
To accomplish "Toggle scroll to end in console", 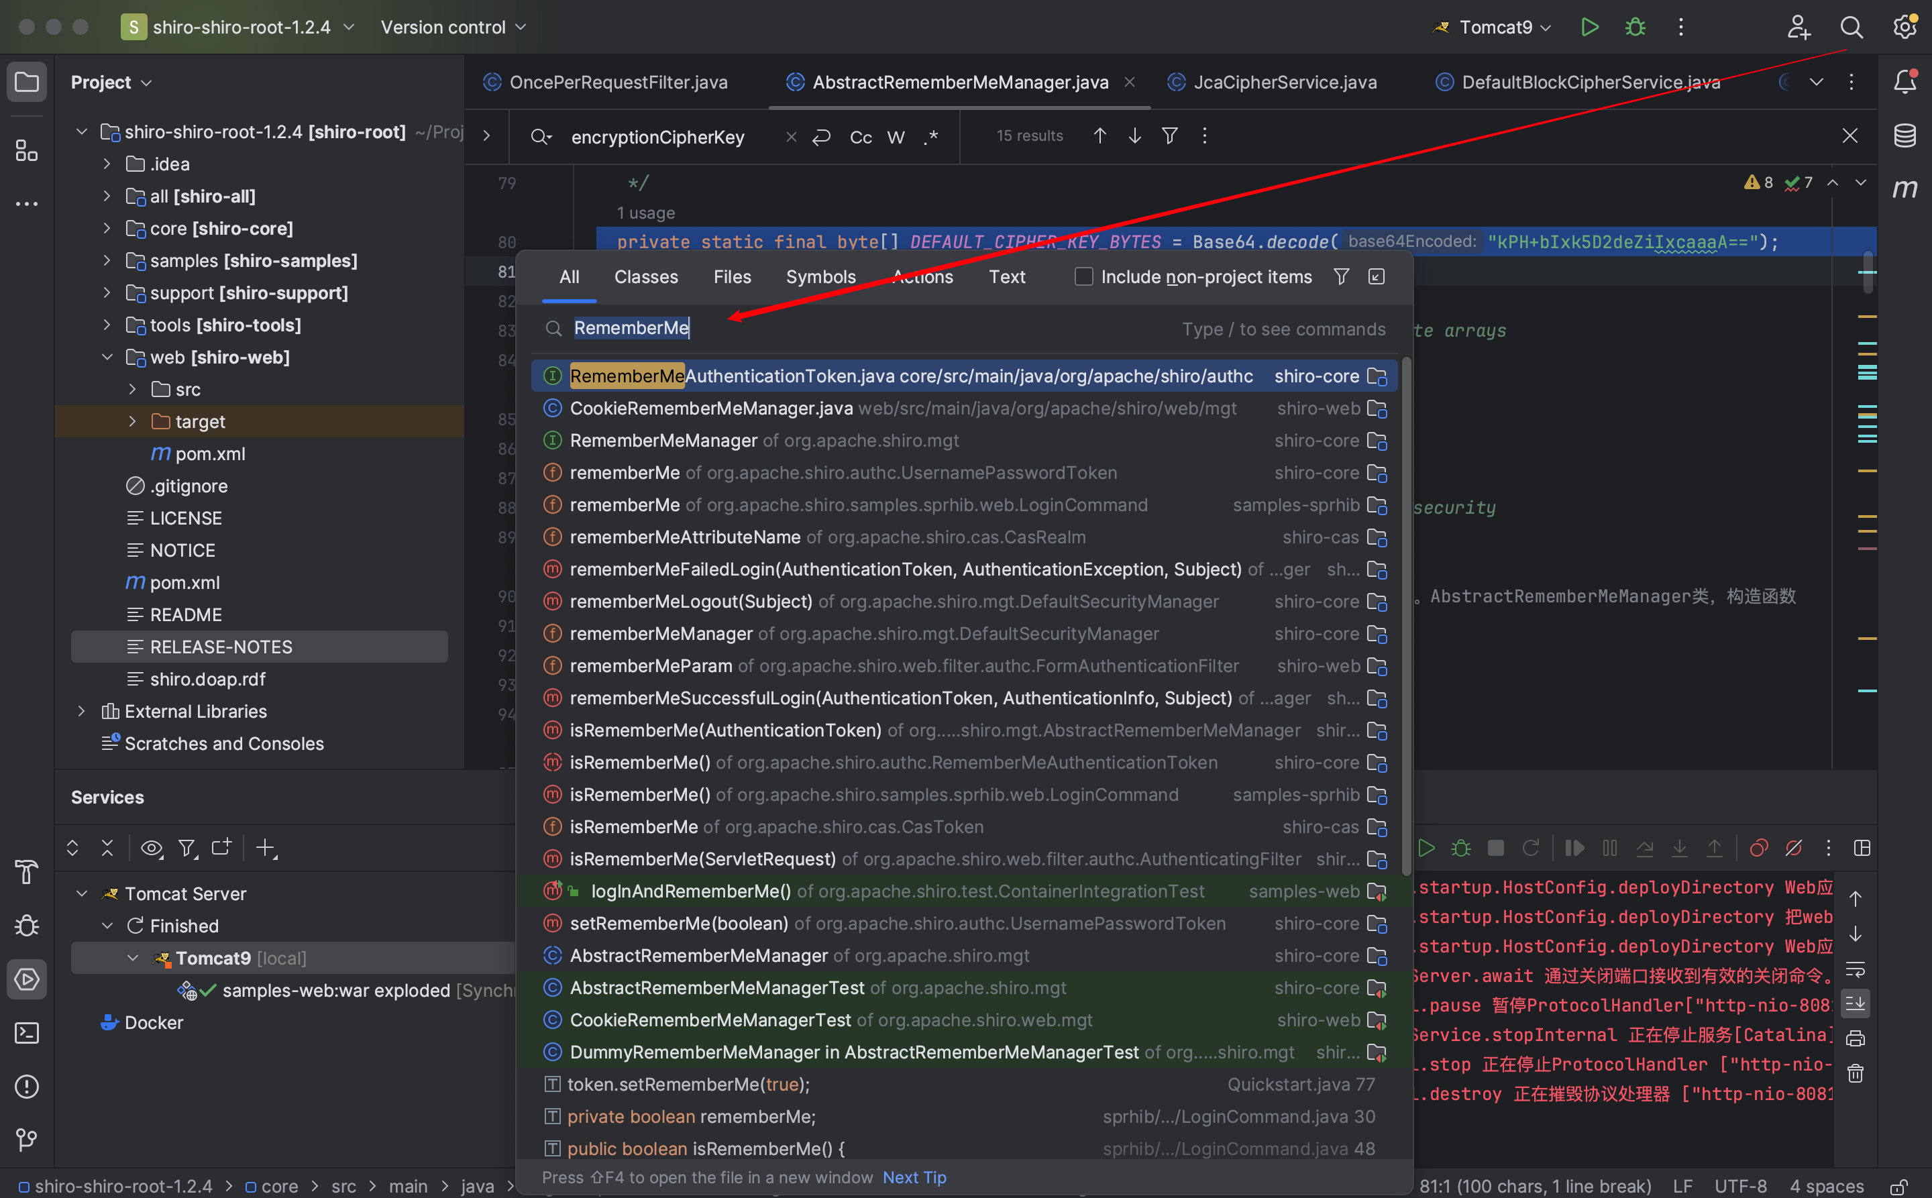I will pos(1855,1004).
